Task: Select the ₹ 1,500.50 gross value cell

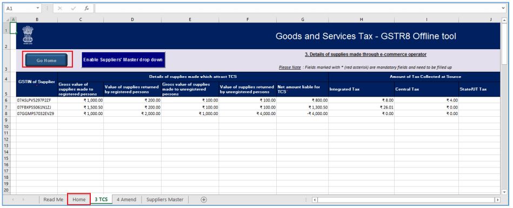Action: pyautogui.click(x=81, y=107)
